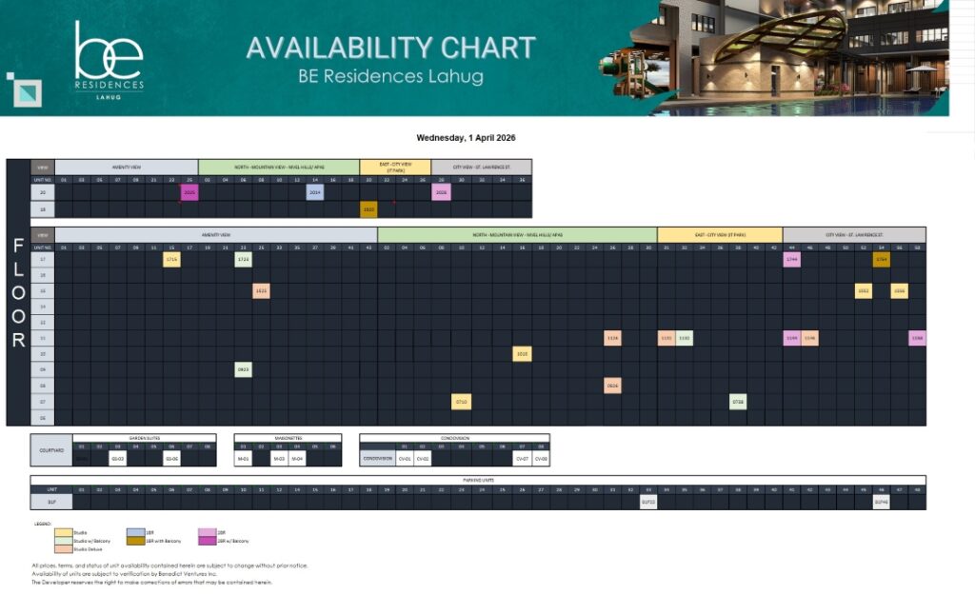Click the building pool render image
The height and width of the screenshot is (595, 975).
coord(781,59)
